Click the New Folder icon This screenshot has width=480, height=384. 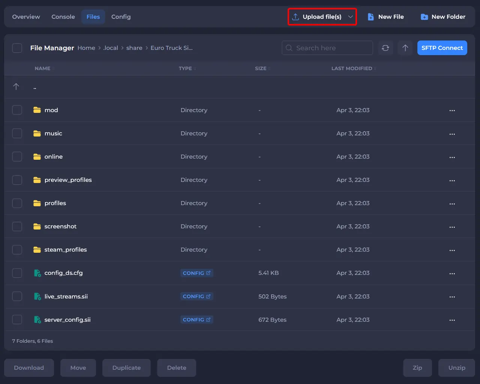[x=424, y=17]
